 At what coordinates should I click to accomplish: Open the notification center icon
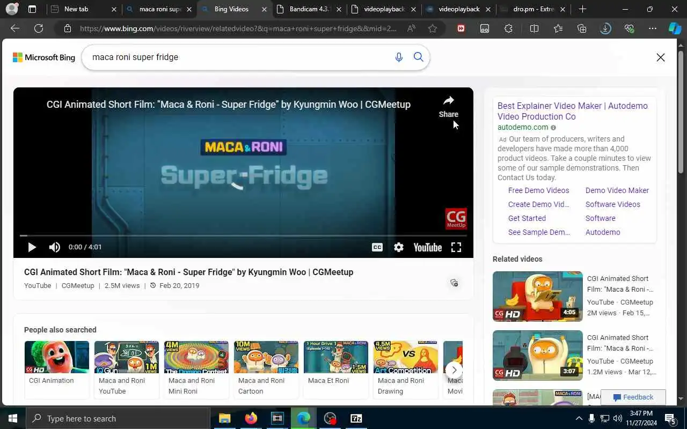click(x=670, y=418)
